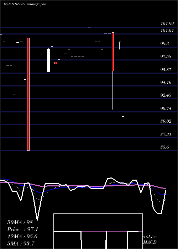Click the 90.74 price axis label
This screenshot has height=249, width=178.
pos(166,108)
